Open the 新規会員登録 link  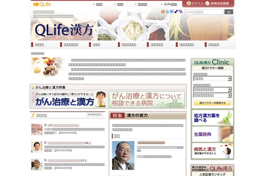point(220,4)
